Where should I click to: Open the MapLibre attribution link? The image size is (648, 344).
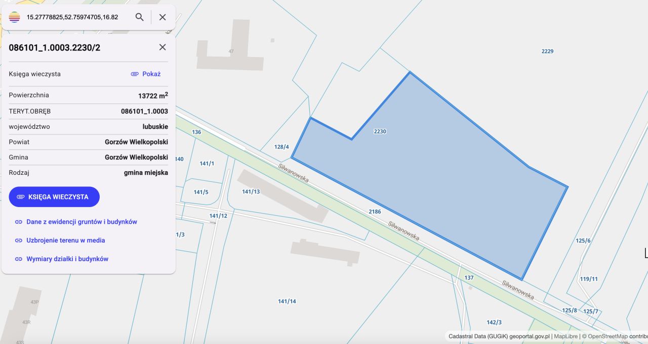(565, 335)
